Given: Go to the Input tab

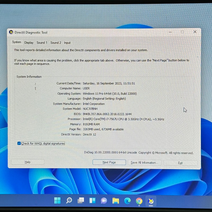Looking at the screenshot, I should pos(67,43).
